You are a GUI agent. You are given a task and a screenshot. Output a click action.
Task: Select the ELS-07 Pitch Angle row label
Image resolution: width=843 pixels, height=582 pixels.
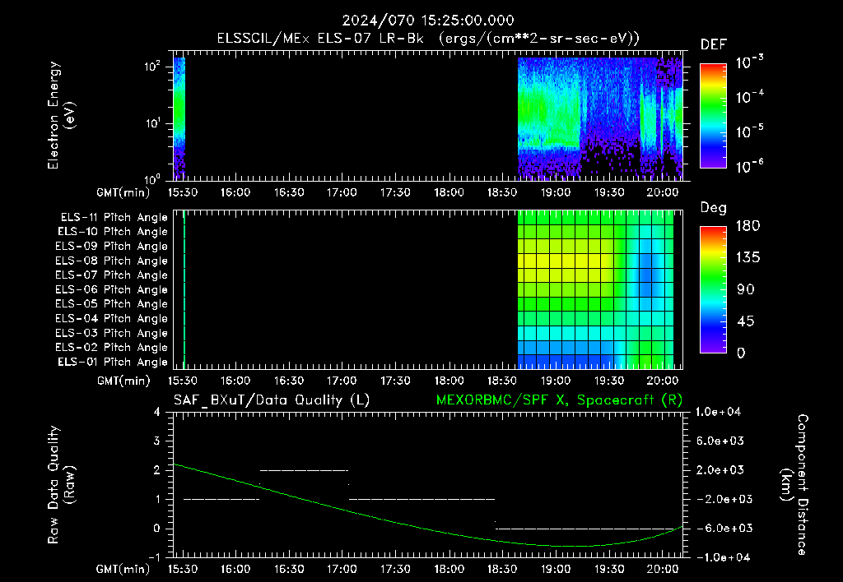point(112,275)
